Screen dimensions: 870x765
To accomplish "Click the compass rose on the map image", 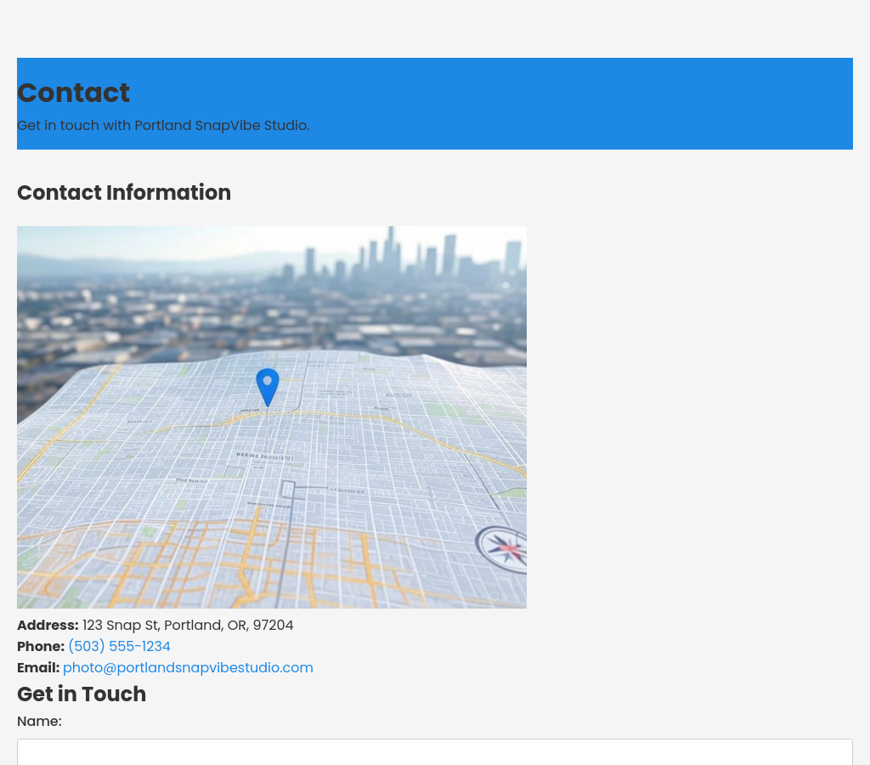I will [507, 548].
